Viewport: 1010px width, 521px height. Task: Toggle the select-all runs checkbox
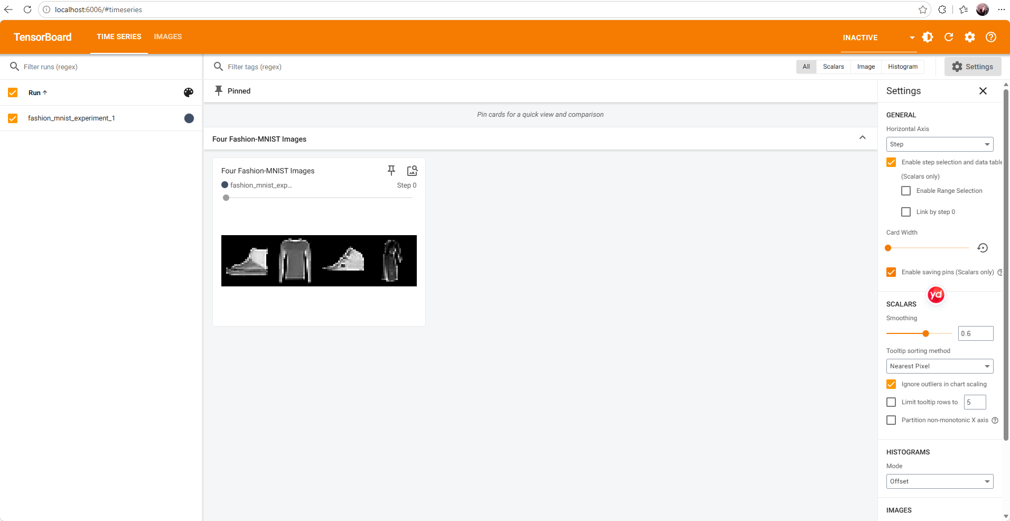(x=13, y=92)
